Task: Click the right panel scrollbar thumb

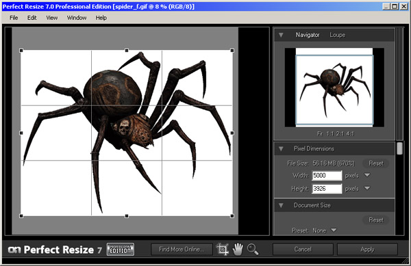Action: [x=399, y=148]
